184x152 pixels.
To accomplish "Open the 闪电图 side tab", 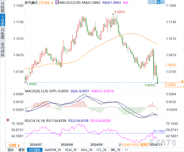I will pos(2,34).
